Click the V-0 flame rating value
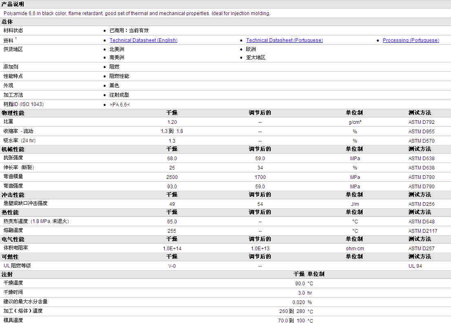 (x=172, y=266)
